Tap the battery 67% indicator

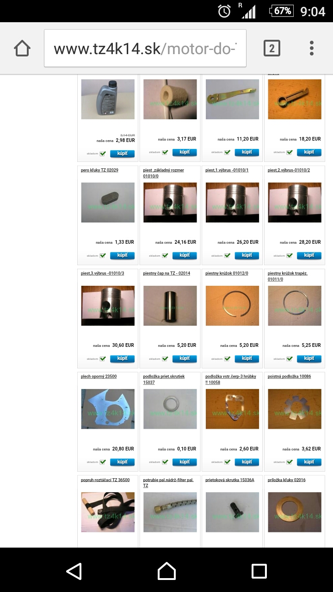pyautogui.click(x=280, y=11)
